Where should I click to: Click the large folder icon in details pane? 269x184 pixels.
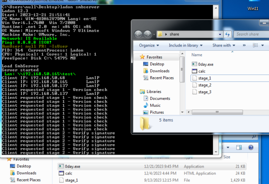pyautogui.click(x=145, y=124)
